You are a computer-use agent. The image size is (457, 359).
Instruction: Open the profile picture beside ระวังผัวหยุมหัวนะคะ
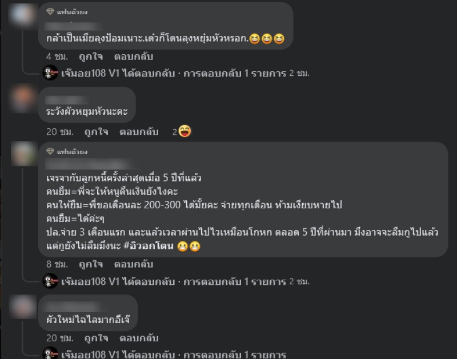point(23,98)
